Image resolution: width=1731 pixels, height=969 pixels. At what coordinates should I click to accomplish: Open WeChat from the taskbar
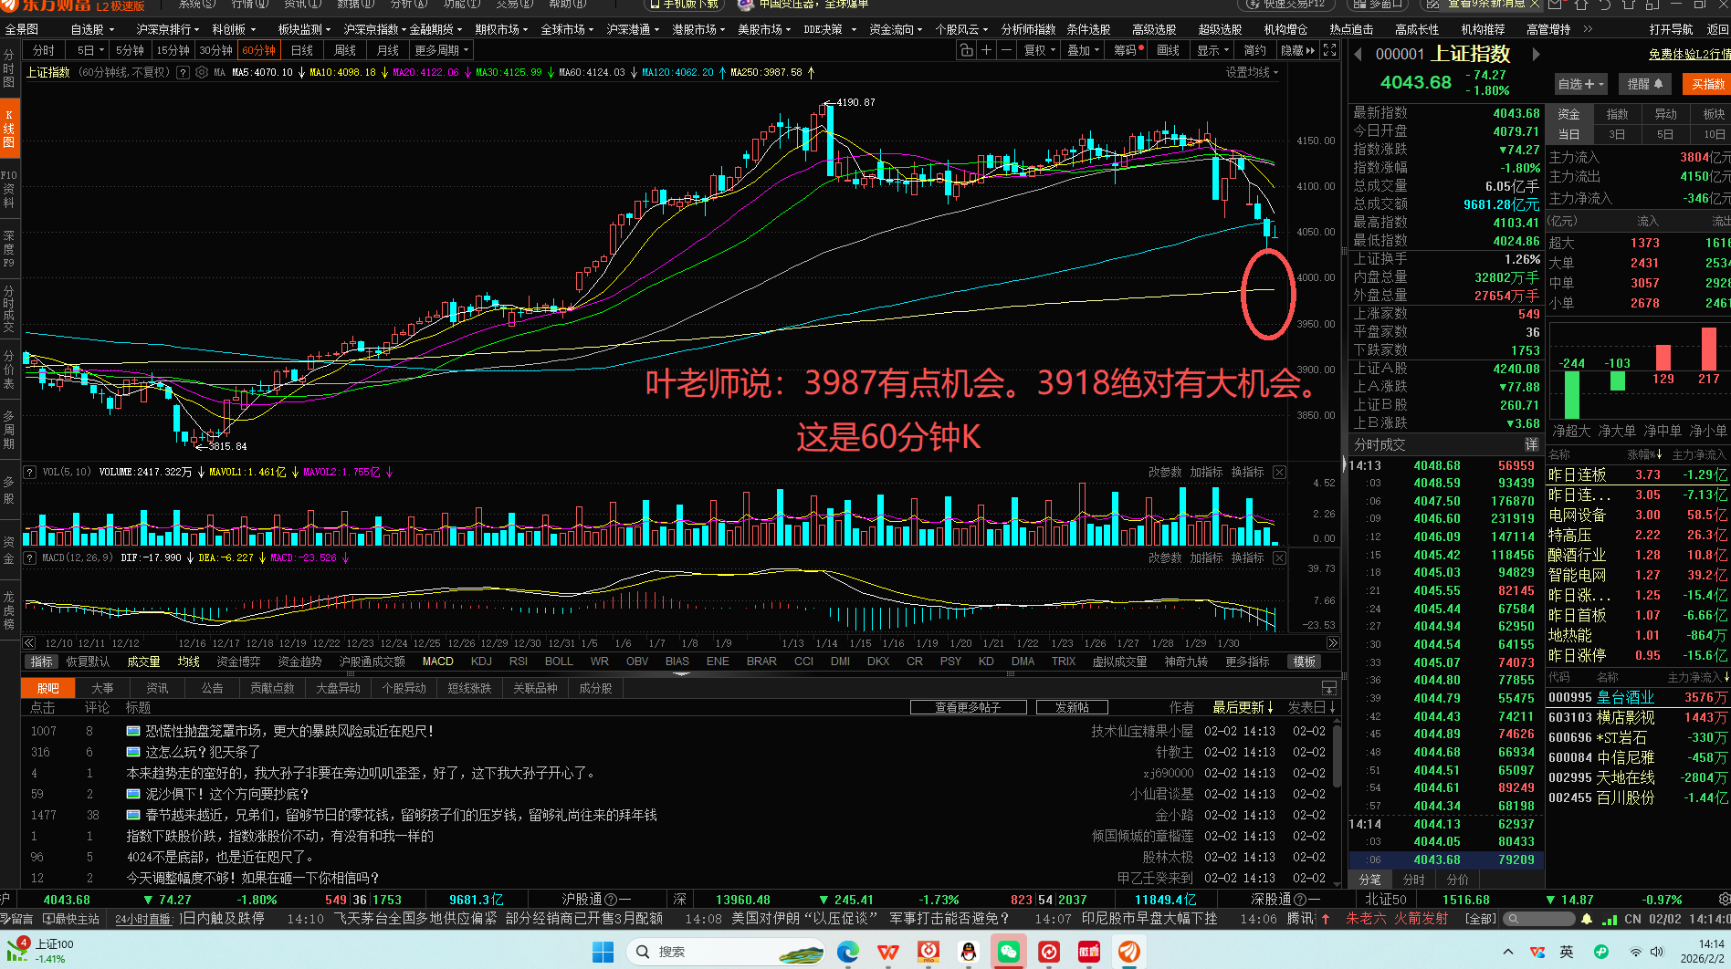pyautogui.click(x=1008, y=952)
